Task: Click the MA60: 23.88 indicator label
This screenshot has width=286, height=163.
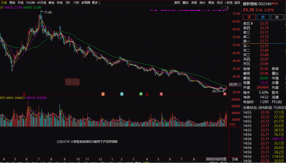Action: 32,7
